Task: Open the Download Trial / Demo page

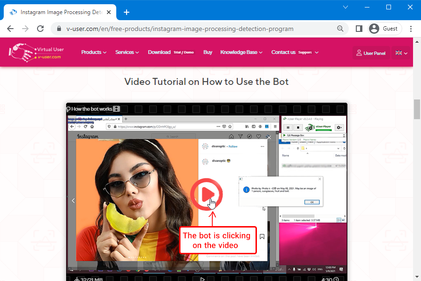Action: click(171, 53)
